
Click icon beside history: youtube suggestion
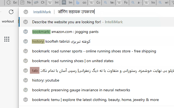[26, 80]
